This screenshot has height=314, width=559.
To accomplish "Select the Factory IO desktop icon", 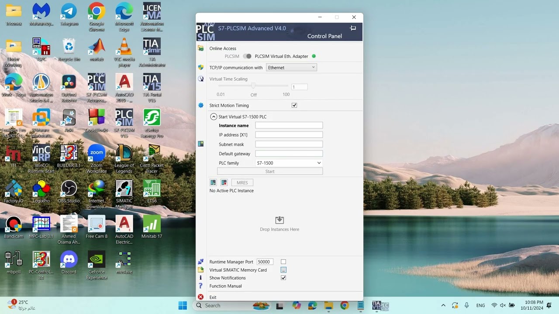I will (x=14, y=191).
